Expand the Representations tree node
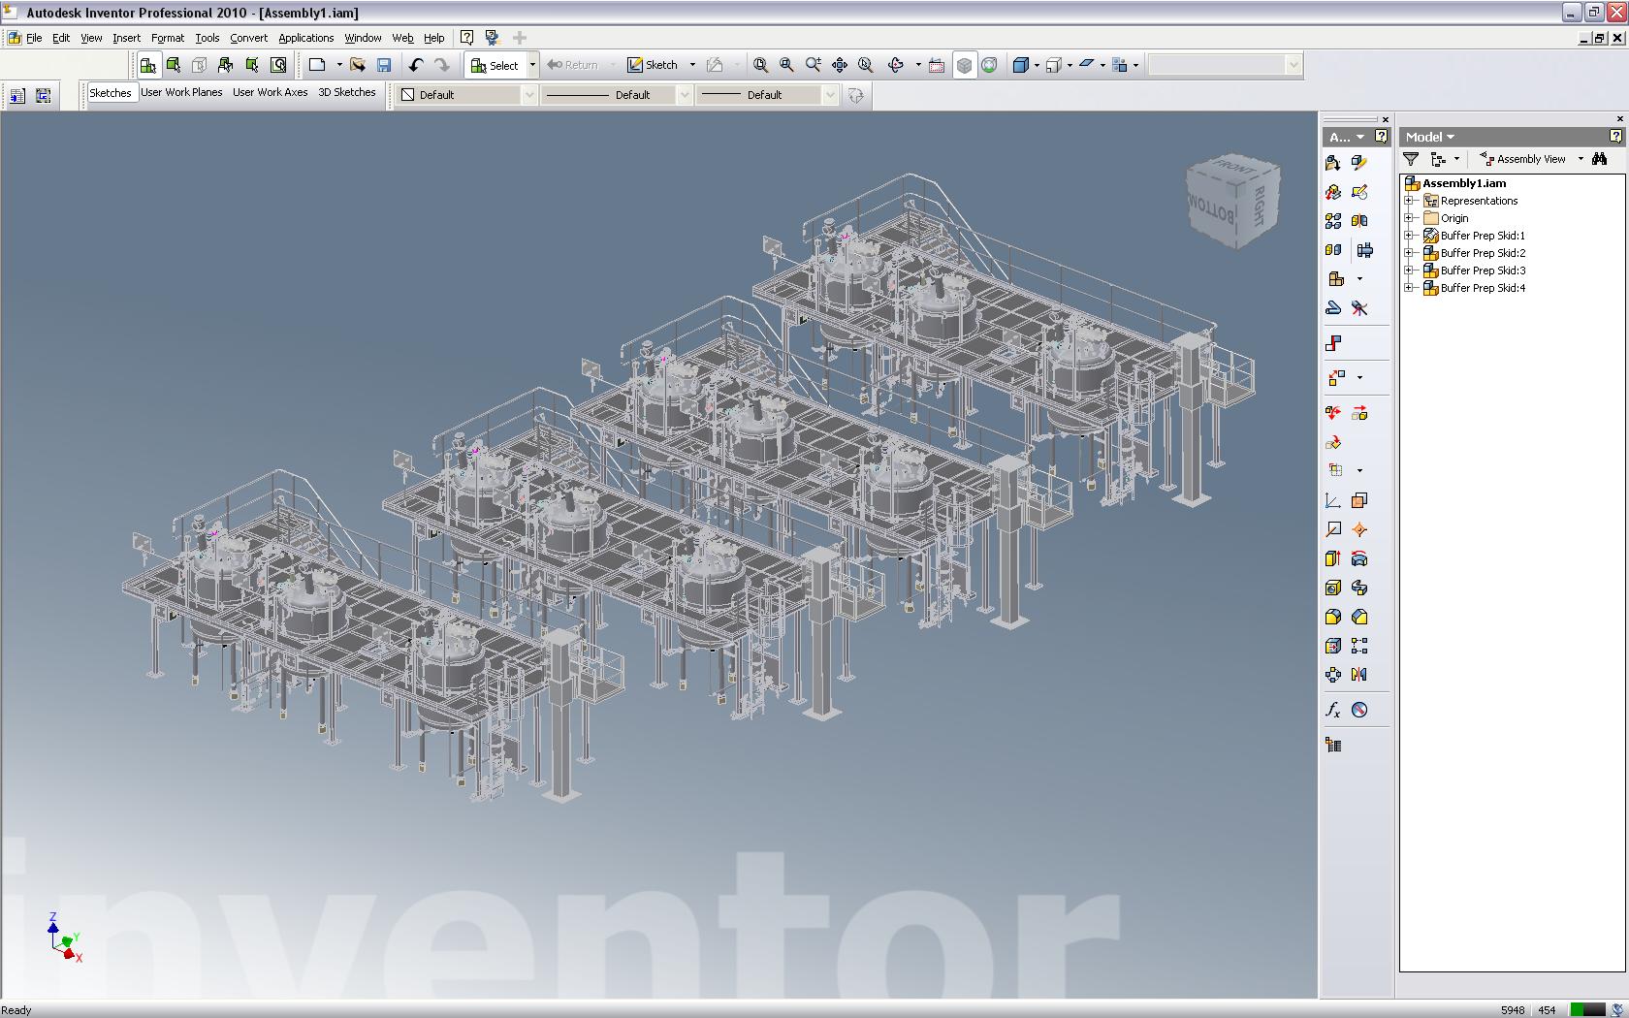Image resolution: width=1629 pixels, height=1018 pixels. point(1410,201)
